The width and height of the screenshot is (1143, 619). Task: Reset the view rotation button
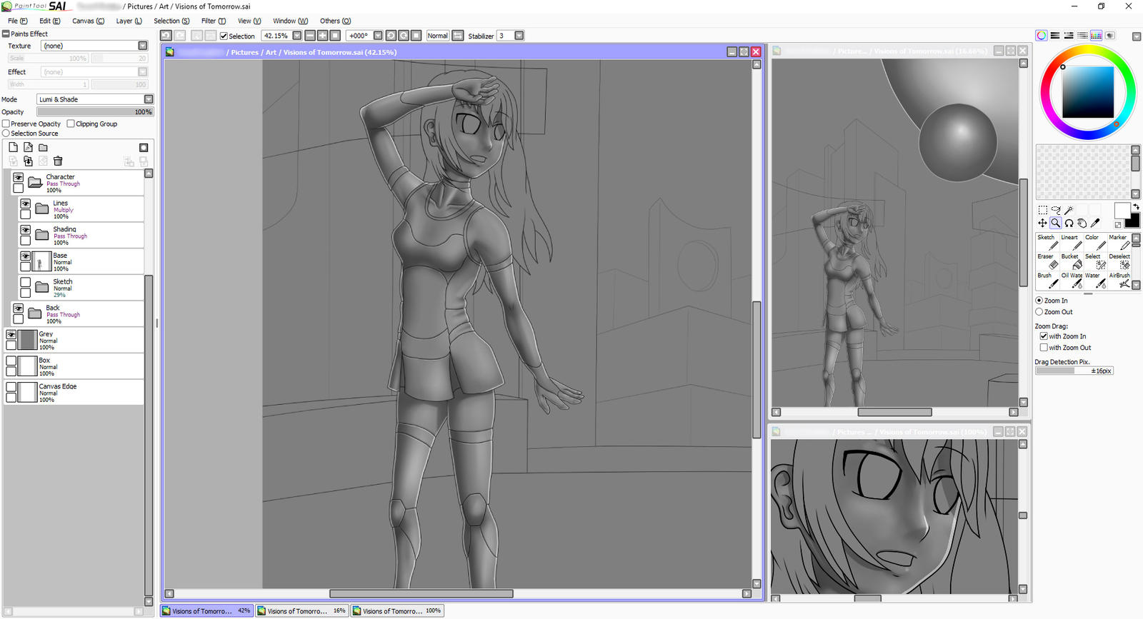tap(416, 35)
